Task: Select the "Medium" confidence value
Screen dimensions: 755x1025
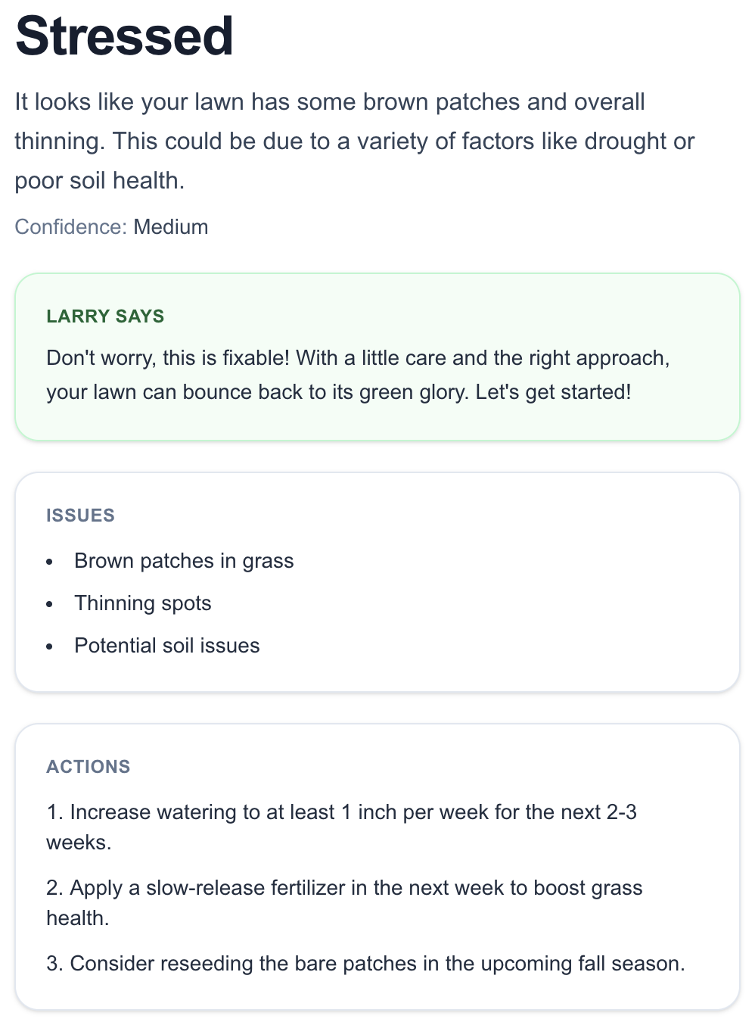Action: coord(171,227)
